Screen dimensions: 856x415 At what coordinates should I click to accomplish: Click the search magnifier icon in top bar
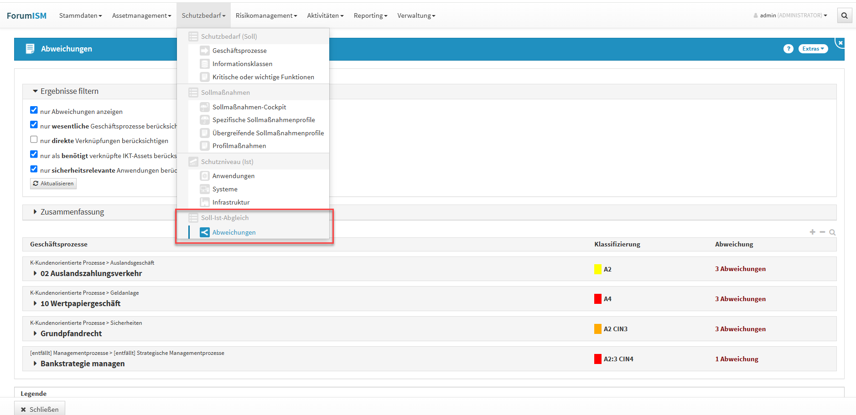(844, 15)
